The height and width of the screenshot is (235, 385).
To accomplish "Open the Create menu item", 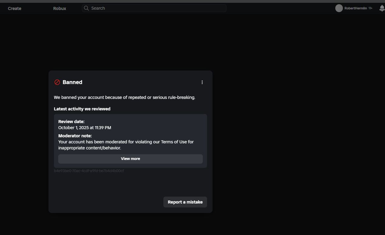I will [15, 8].
